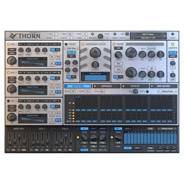This screenshot has height=184, width=184.
Task: Enable the RP row yellow indicator
Action: point(73,103)
